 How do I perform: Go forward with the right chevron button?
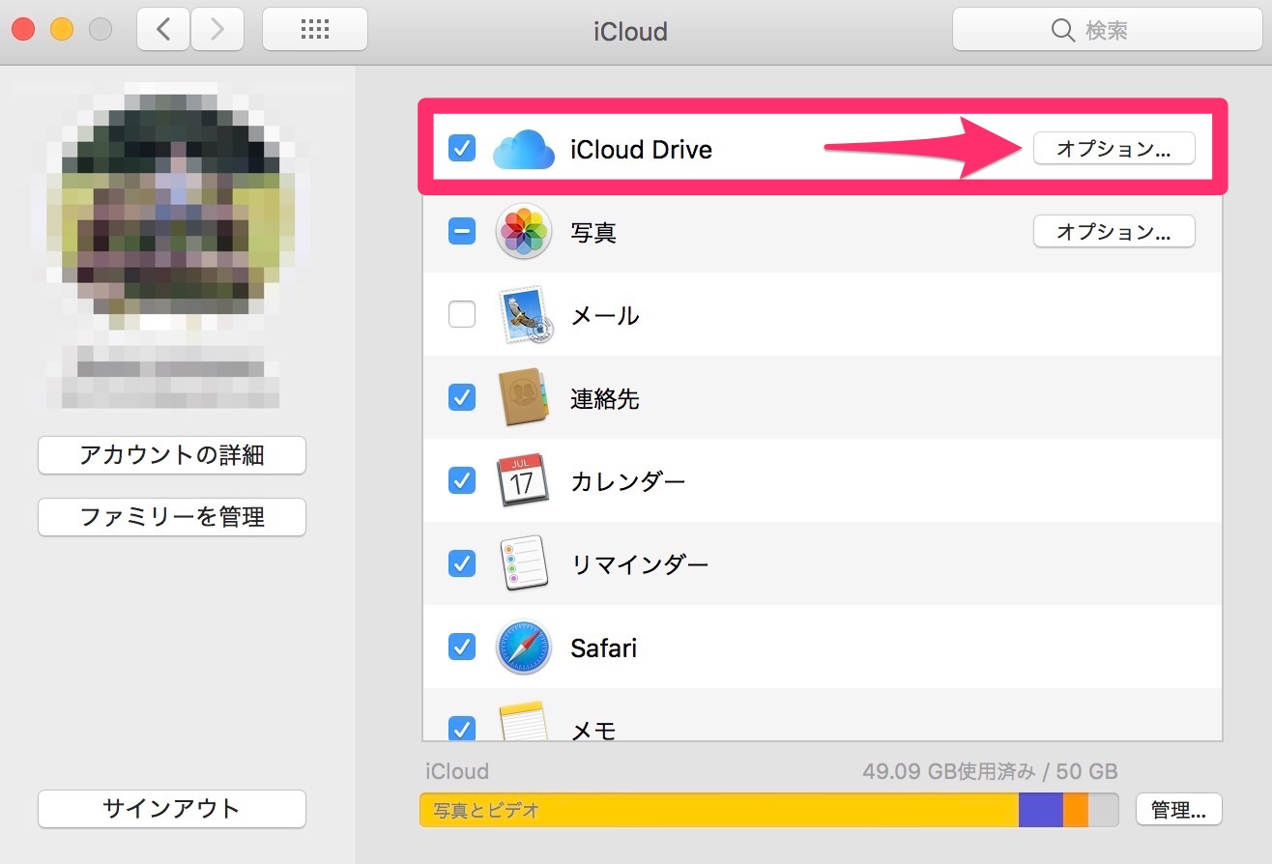point(217,30)
